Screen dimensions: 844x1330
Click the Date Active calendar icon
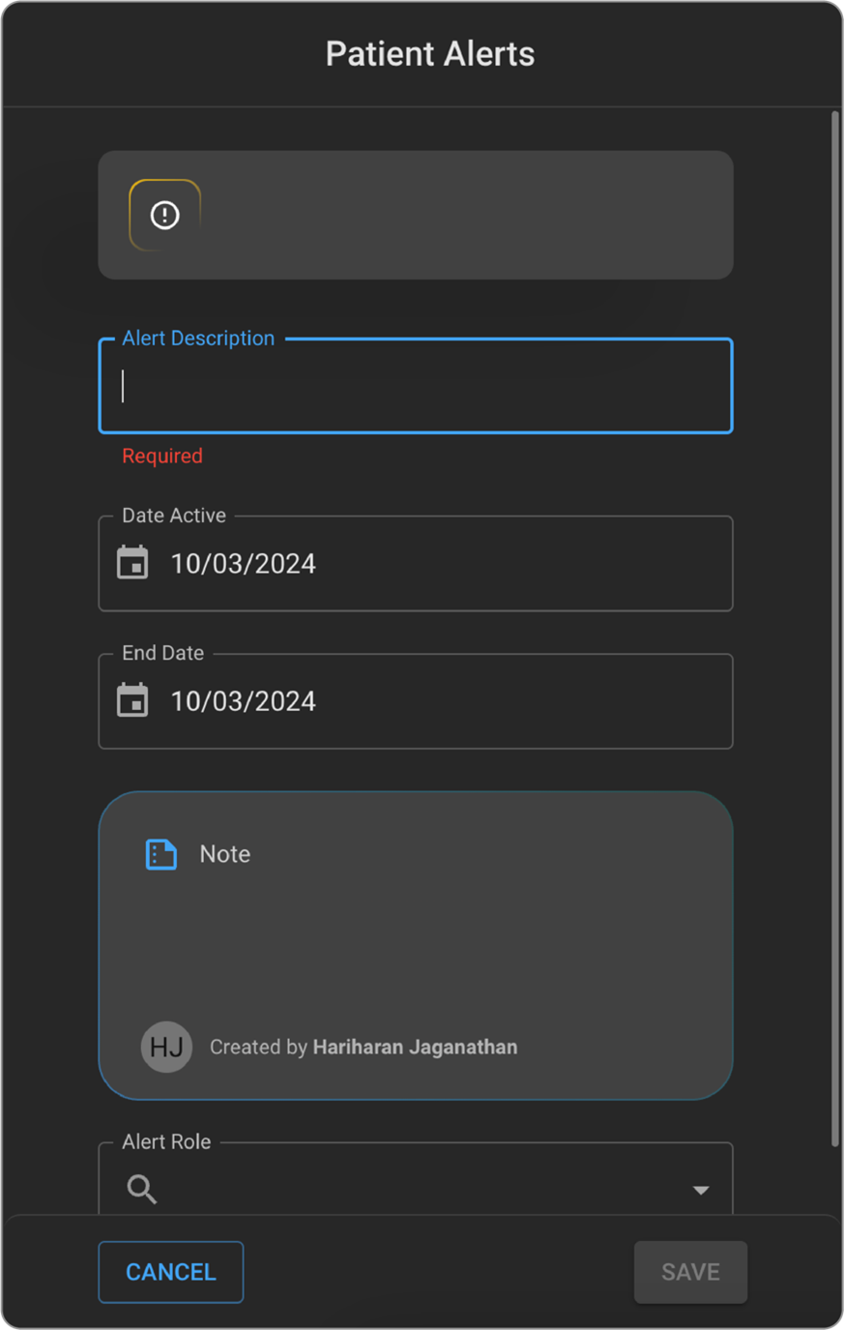click(x=132, y=563)
